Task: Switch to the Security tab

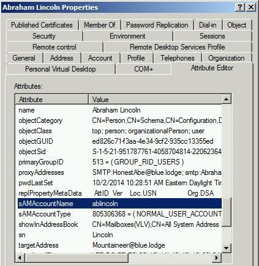Action: click(44, 36)
